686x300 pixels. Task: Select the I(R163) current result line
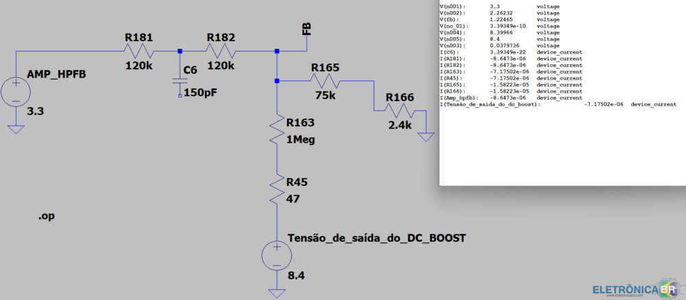point(510,71)
